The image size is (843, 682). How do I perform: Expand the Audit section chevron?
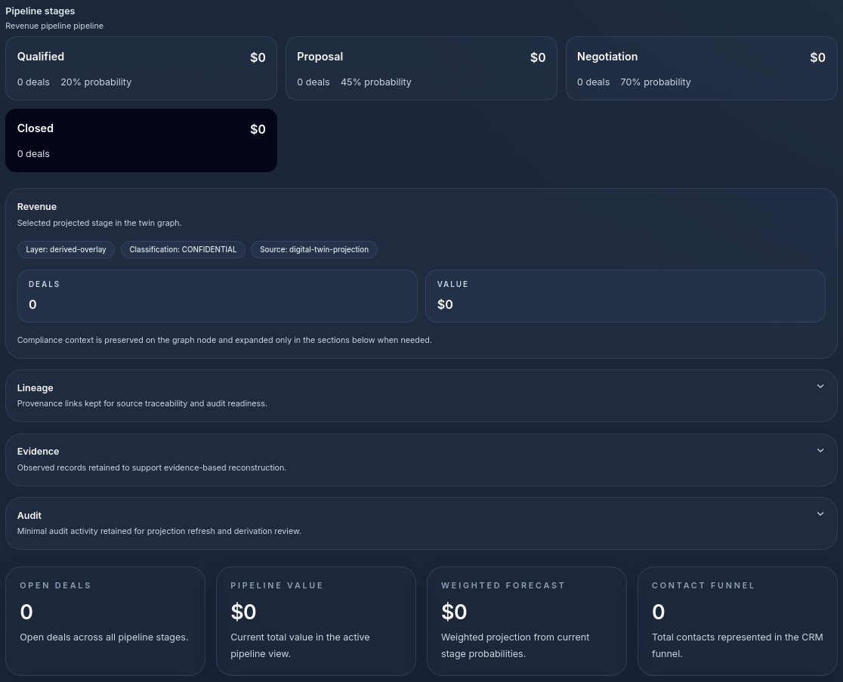[x=820, y=514]
